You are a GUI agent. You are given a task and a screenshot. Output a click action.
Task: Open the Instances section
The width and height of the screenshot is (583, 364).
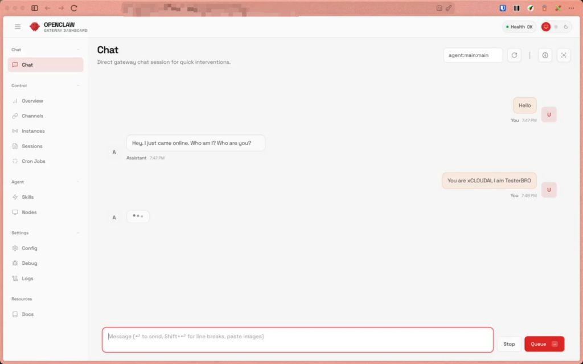coord(46,131)
